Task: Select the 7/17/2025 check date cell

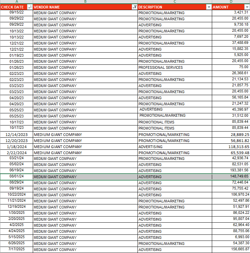Action: (17, 249)
